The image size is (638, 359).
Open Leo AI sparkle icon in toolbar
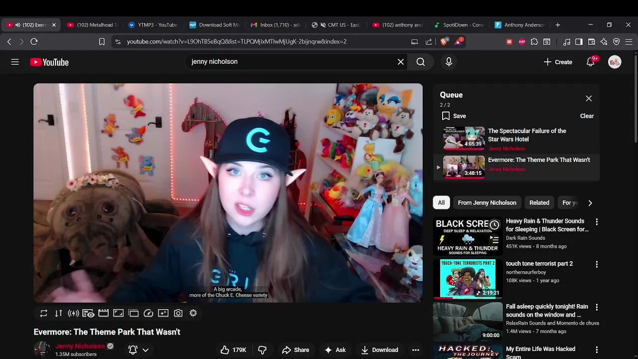(604, 42)
